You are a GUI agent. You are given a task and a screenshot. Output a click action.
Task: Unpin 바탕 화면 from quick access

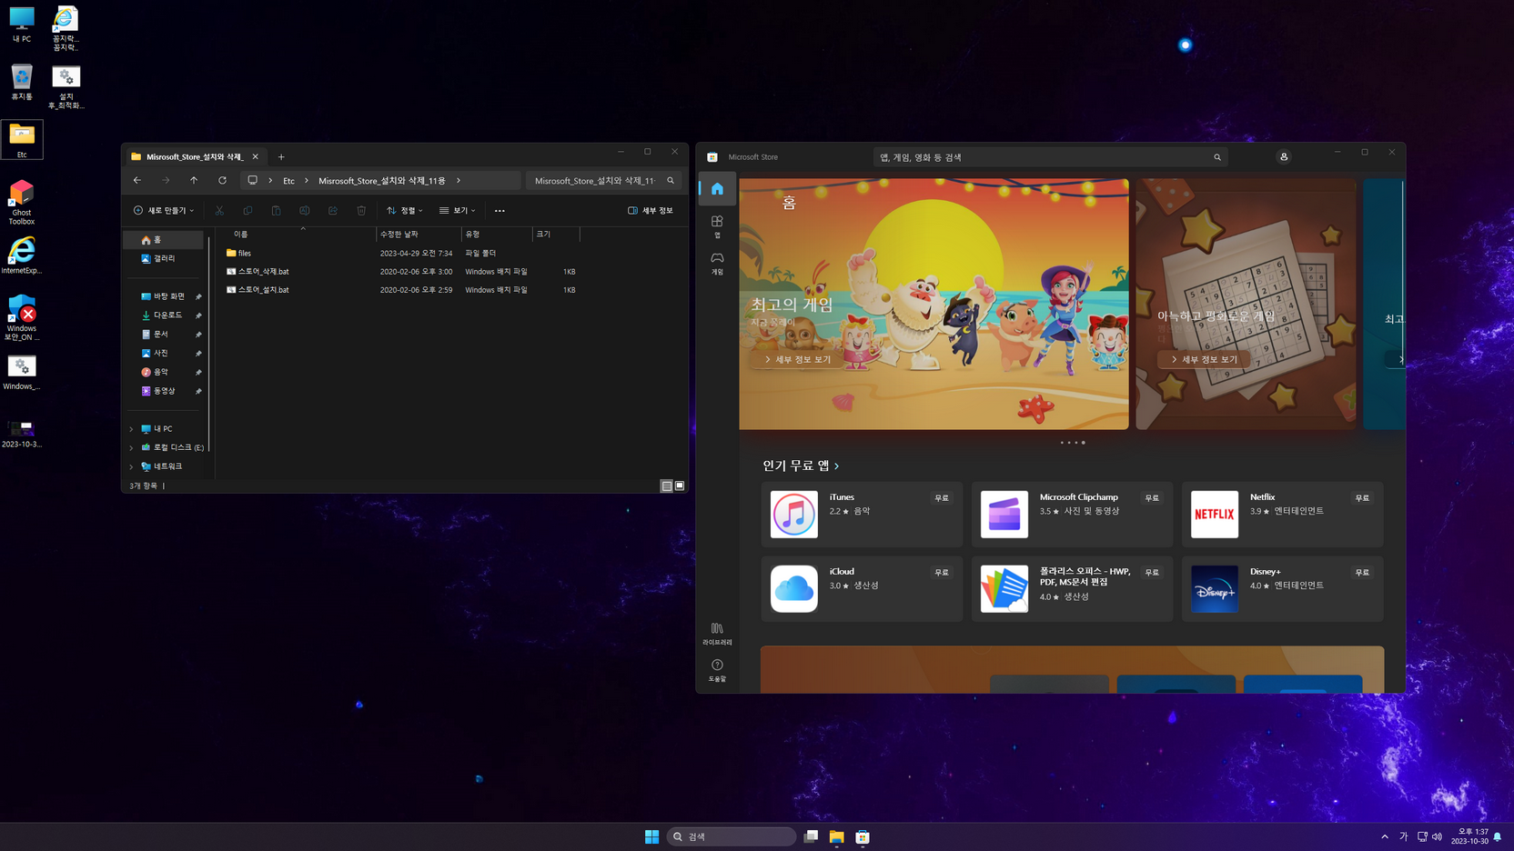pyautogui.click(x=198, y=296)
